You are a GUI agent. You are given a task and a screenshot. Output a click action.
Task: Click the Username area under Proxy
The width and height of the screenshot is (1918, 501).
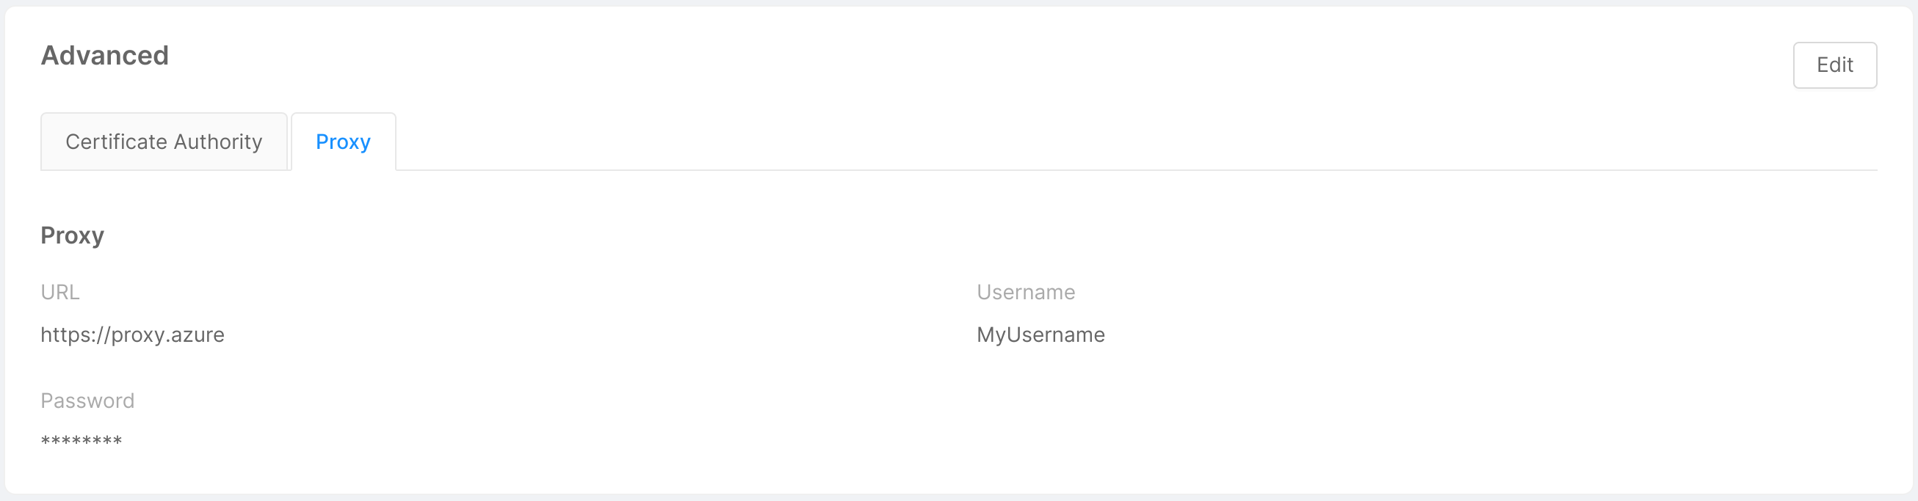(x=1041, y=334)
